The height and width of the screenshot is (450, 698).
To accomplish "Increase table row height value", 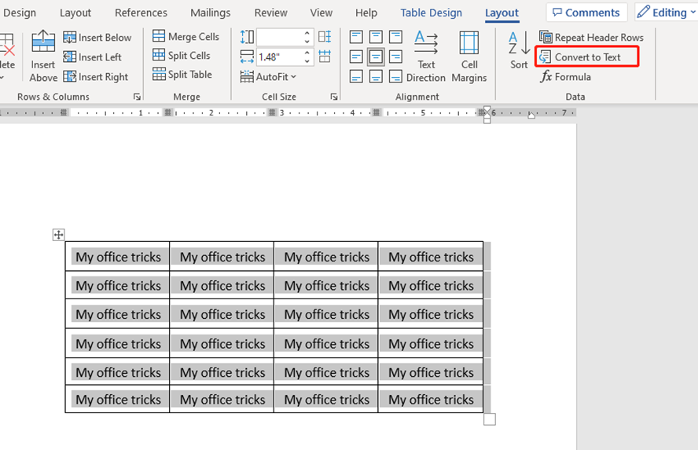I will pos(307,33).
